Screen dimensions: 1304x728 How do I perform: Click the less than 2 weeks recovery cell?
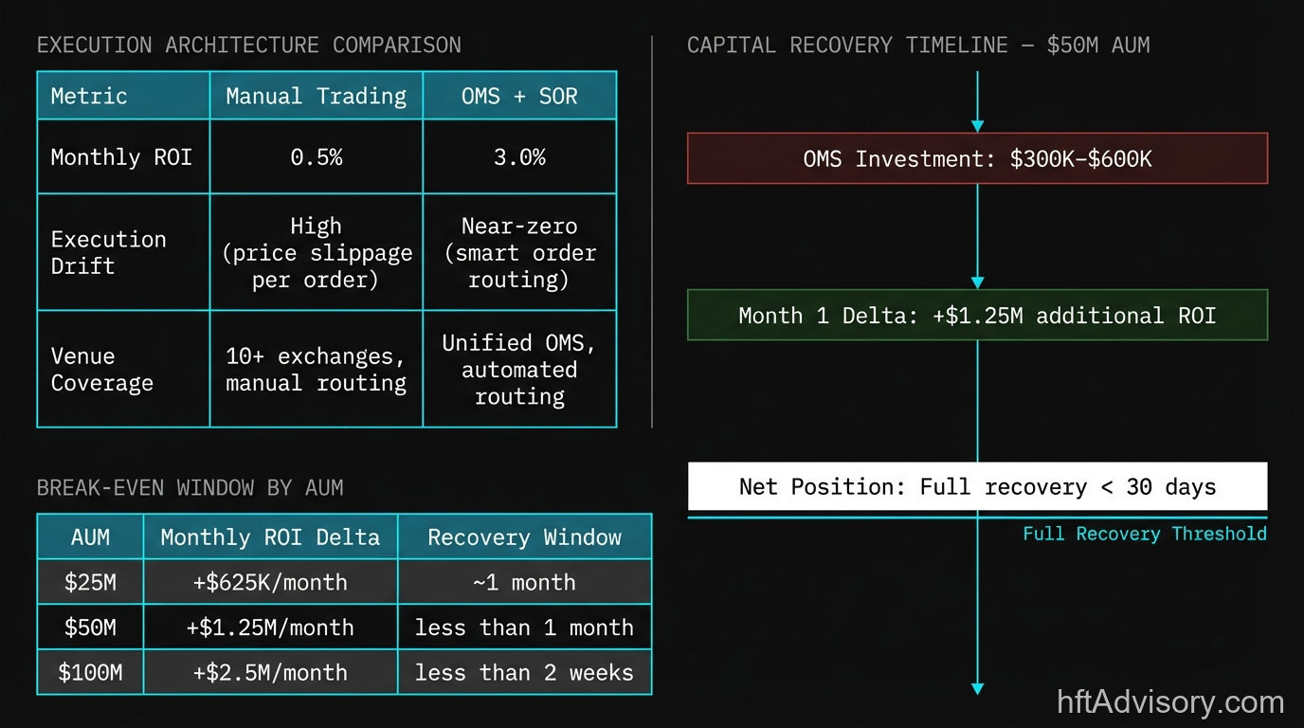tap(524, 673)
